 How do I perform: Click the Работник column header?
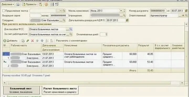tap(25, 46)
